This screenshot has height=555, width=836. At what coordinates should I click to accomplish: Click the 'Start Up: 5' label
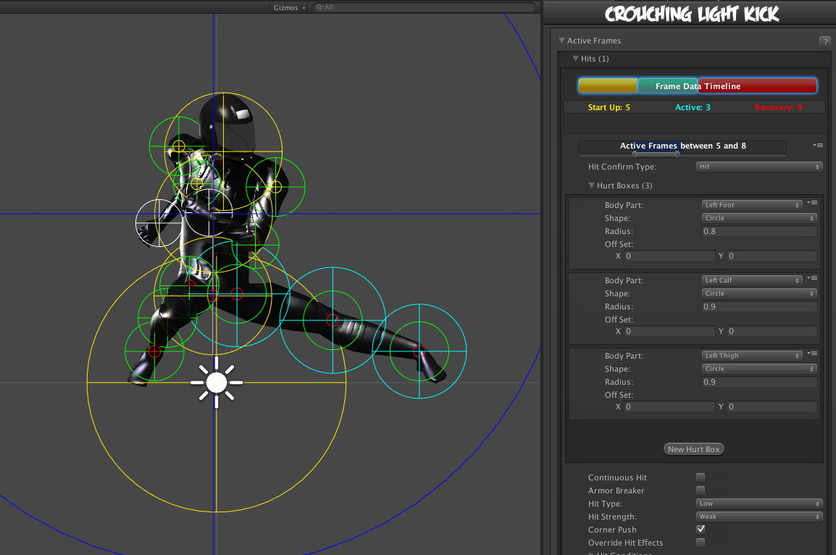[609, 107]
